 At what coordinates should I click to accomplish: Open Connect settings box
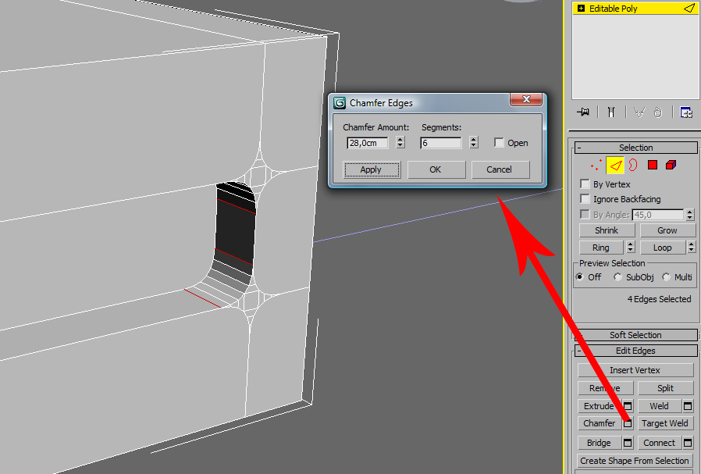pos(688,443)
